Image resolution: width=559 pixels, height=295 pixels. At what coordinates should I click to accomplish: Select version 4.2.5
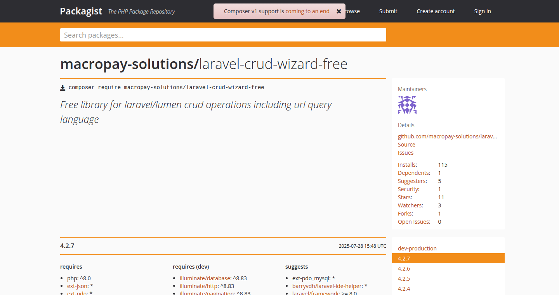coord(404,279)
